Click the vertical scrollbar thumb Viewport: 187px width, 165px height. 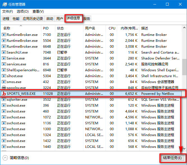tap(184, 67)
